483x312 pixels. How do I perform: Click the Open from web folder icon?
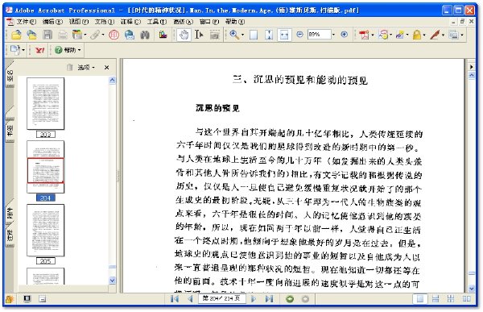click(x=31, y=35)
